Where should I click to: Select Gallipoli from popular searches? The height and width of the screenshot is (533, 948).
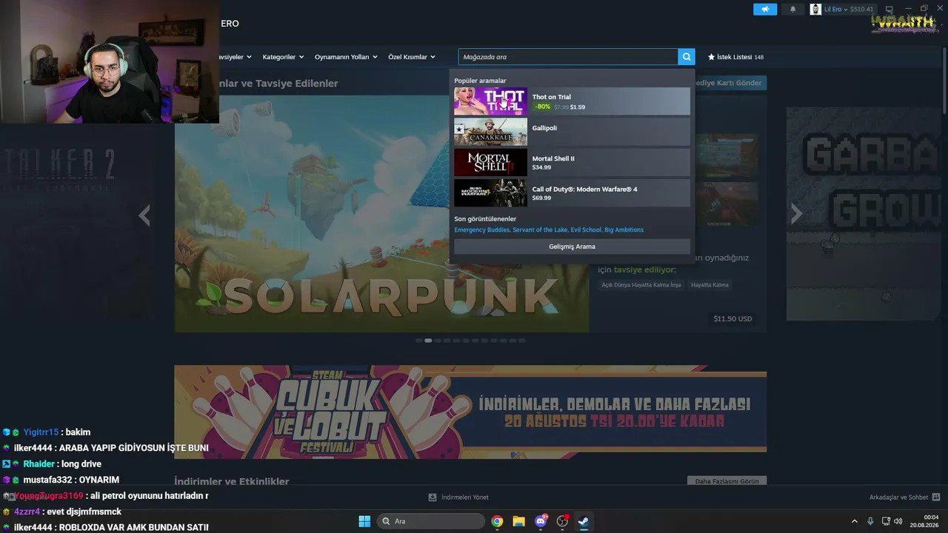pos(572,132)
